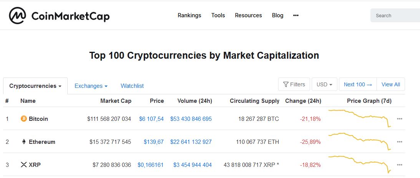Open the Filters funnel button

pyautogui.click(x=294, y=84)
